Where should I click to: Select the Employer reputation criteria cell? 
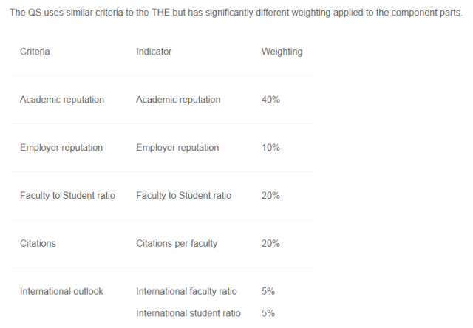click(x=61, y=148)
